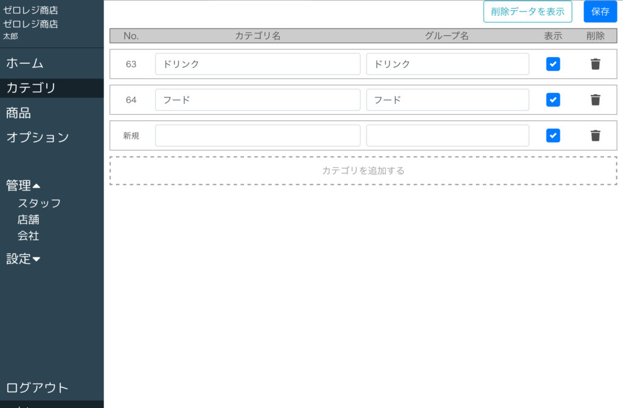Viewport: 623px width, 408px height.
Task: Go to 商品 in sidebar
Action: 19,113
